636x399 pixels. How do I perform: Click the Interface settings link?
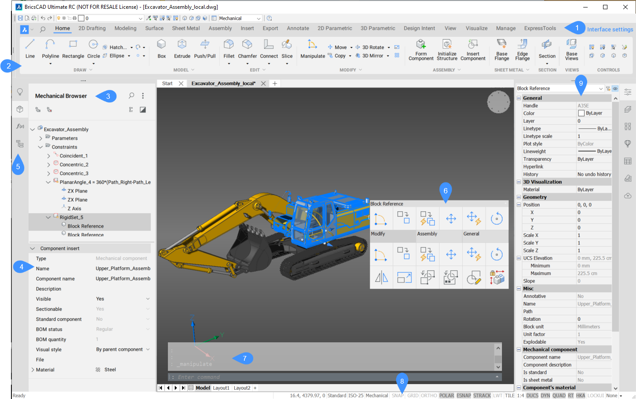(610, 29)
